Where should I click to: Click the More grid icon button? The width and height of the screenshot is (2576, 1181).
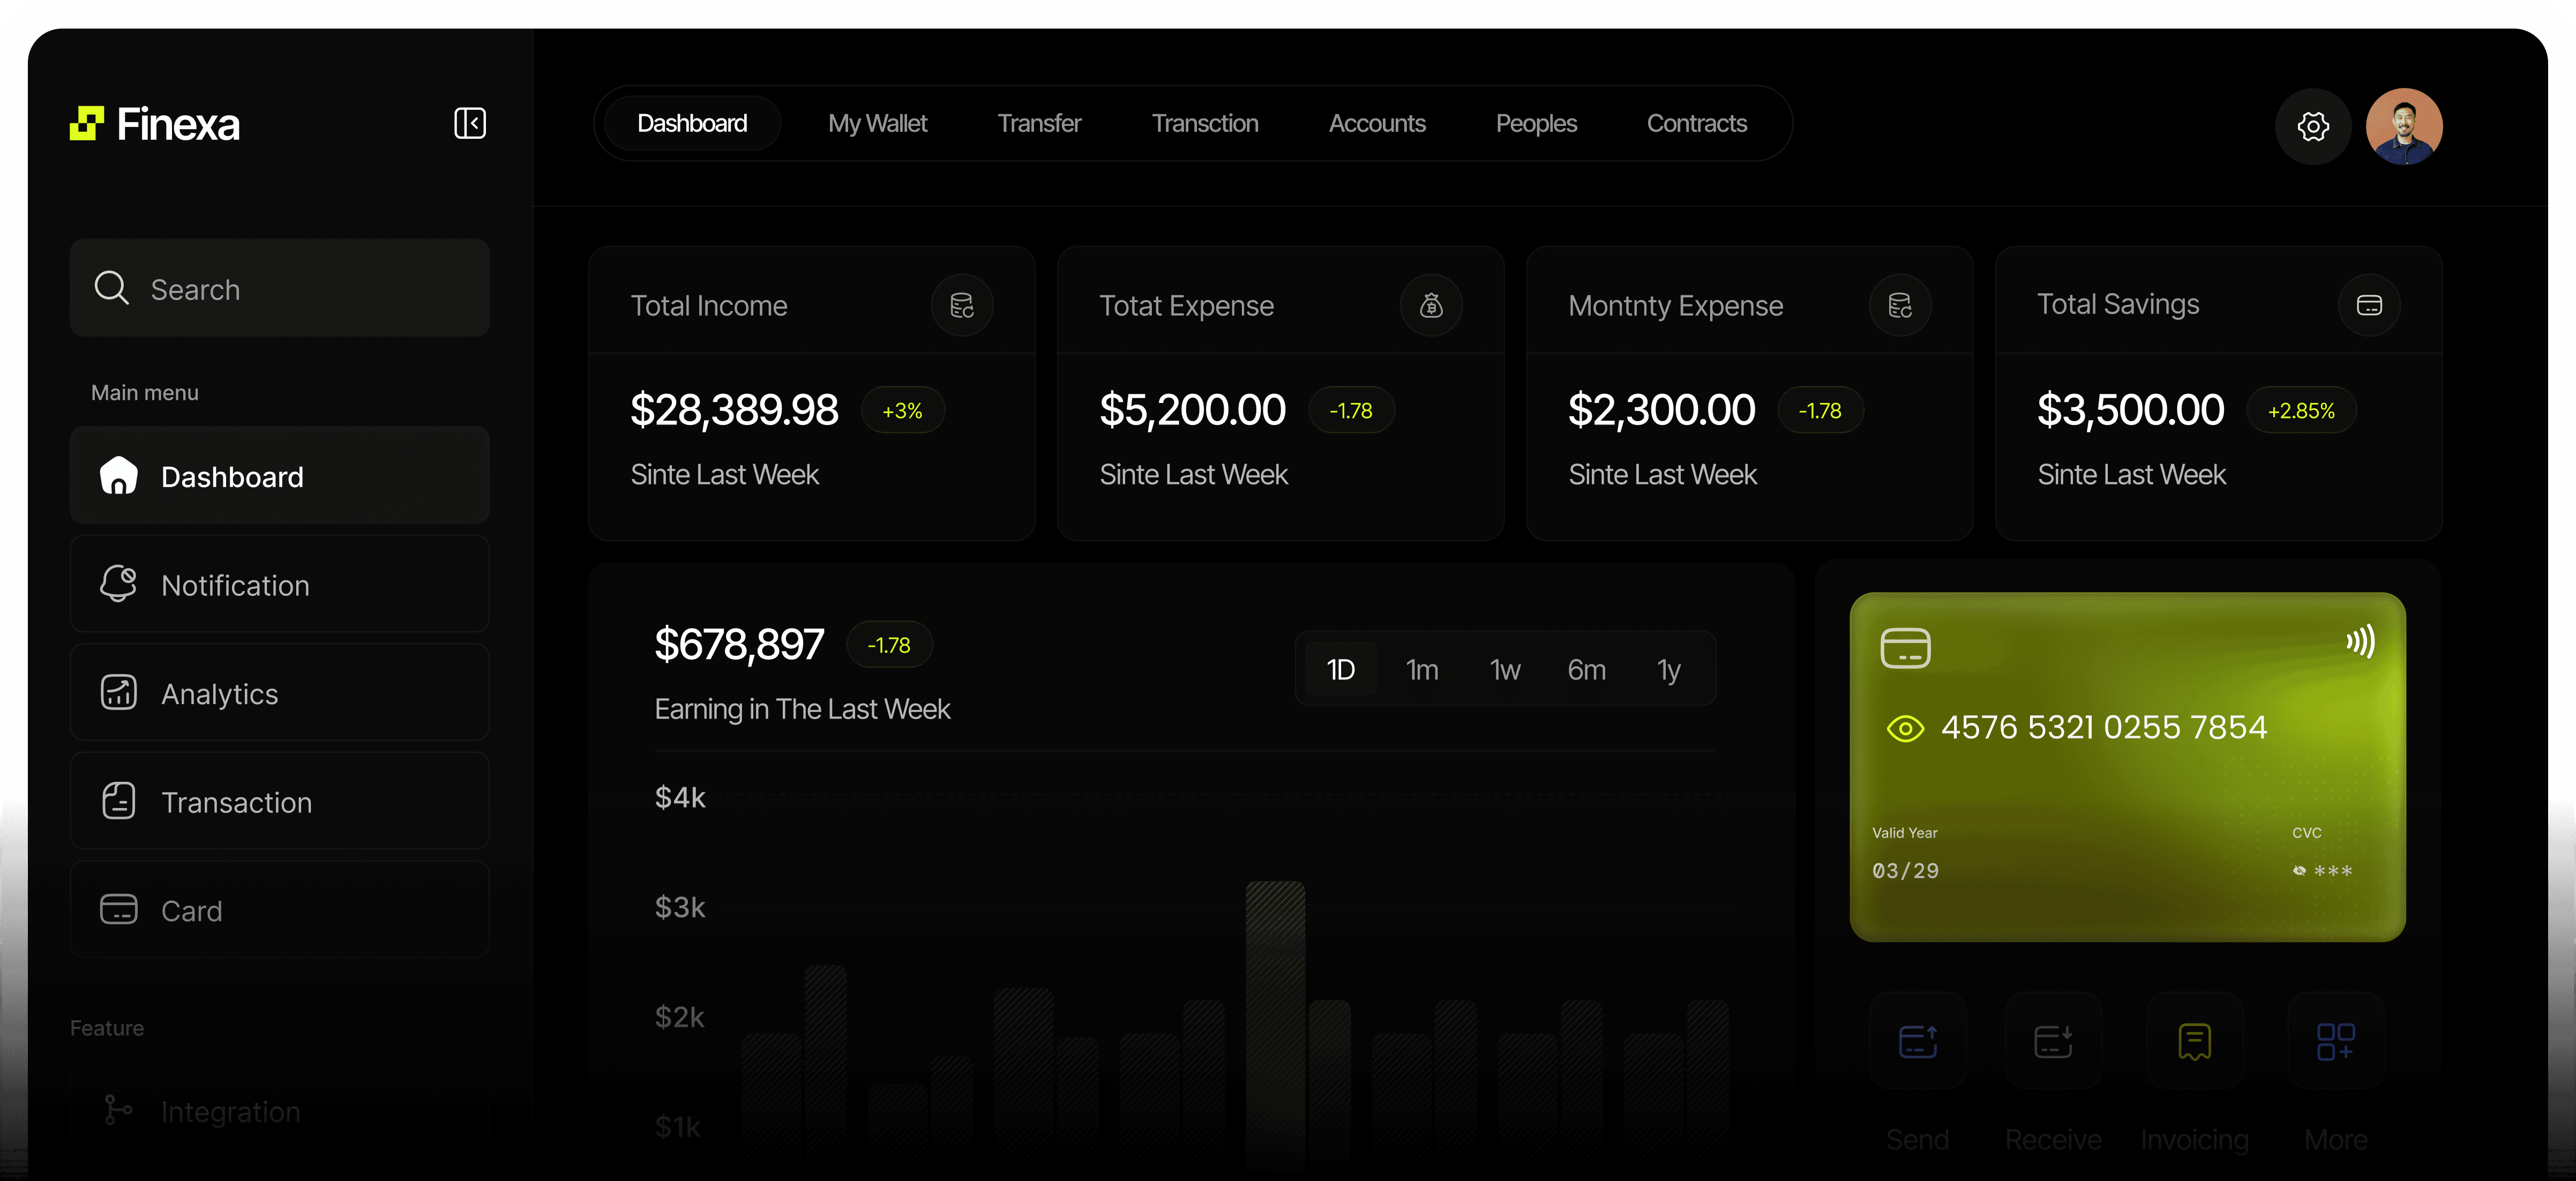(x=2336, y=1041)
